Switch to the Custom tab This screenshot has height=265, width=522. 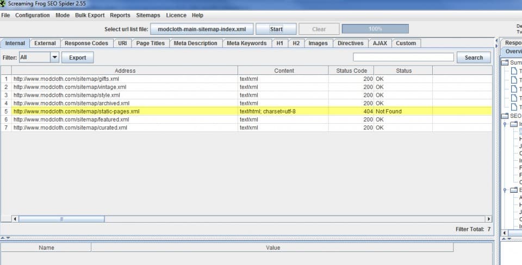pyautogui.click(x=406, y=43)
